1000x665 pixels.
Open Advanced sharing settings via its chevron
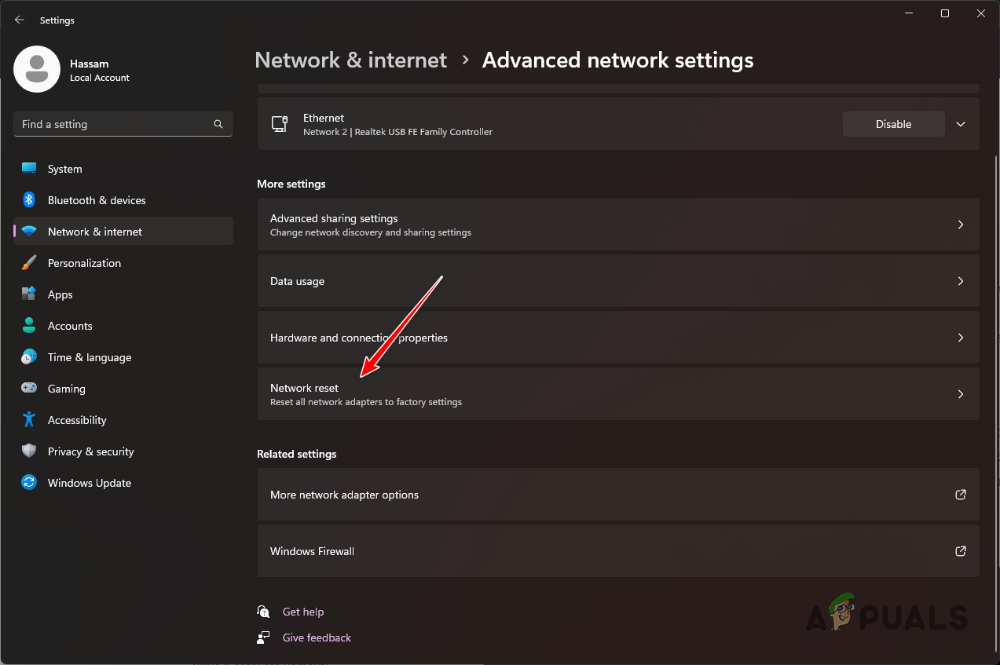click(960, 225)
